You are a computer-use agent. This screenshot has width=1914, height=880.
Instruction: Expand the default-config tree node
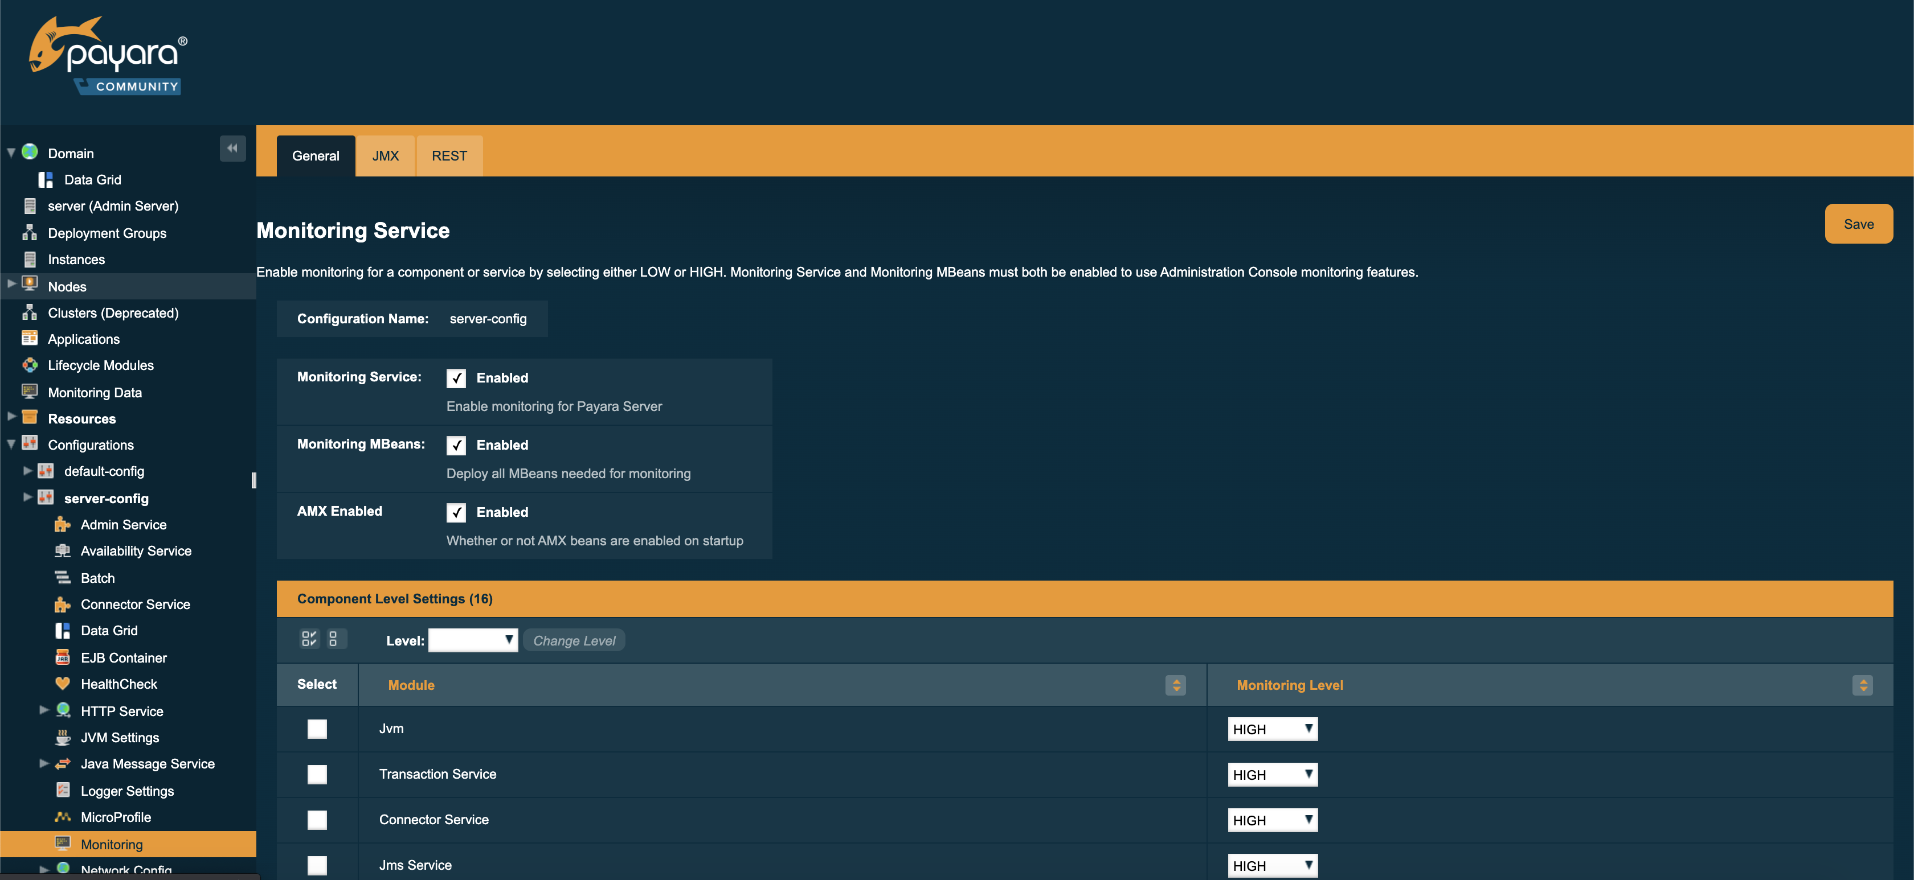[x=27, y=470]
